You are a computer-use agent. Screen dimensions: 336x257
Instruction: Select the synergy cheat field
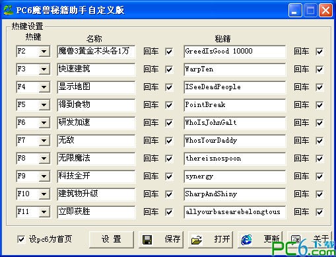[x=234, y=176]
